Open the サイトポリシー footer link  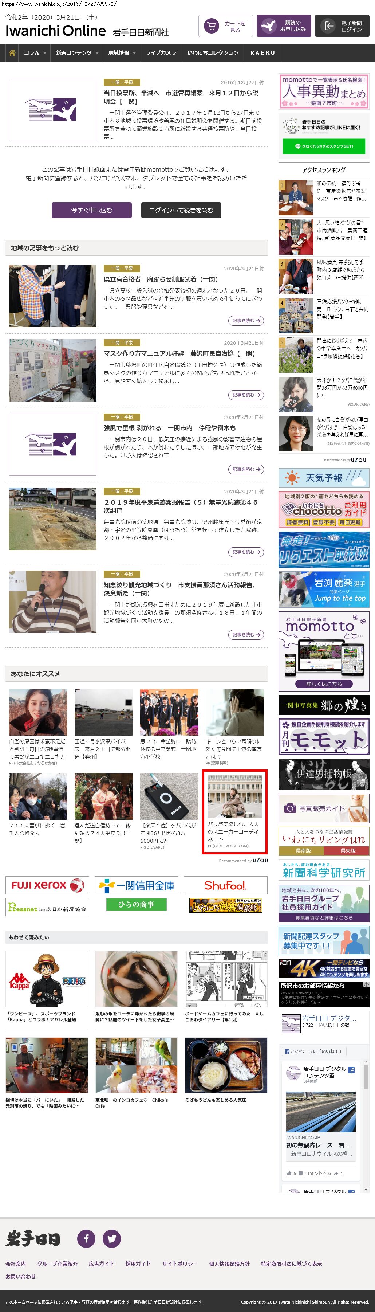(179, 1264)
